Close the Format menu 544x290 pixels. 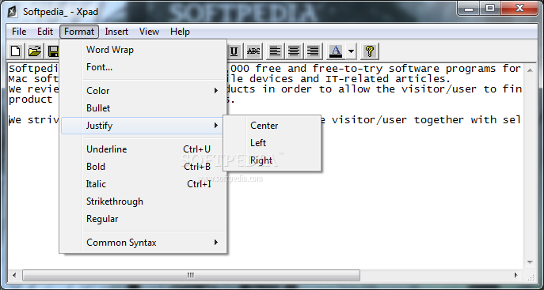click(79, 32)
